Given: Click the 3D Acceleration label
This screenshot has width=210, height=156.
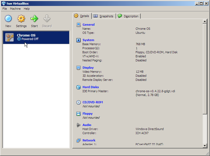Looking at the screenshot, I should pyautogui.click(x=93, y=76).
